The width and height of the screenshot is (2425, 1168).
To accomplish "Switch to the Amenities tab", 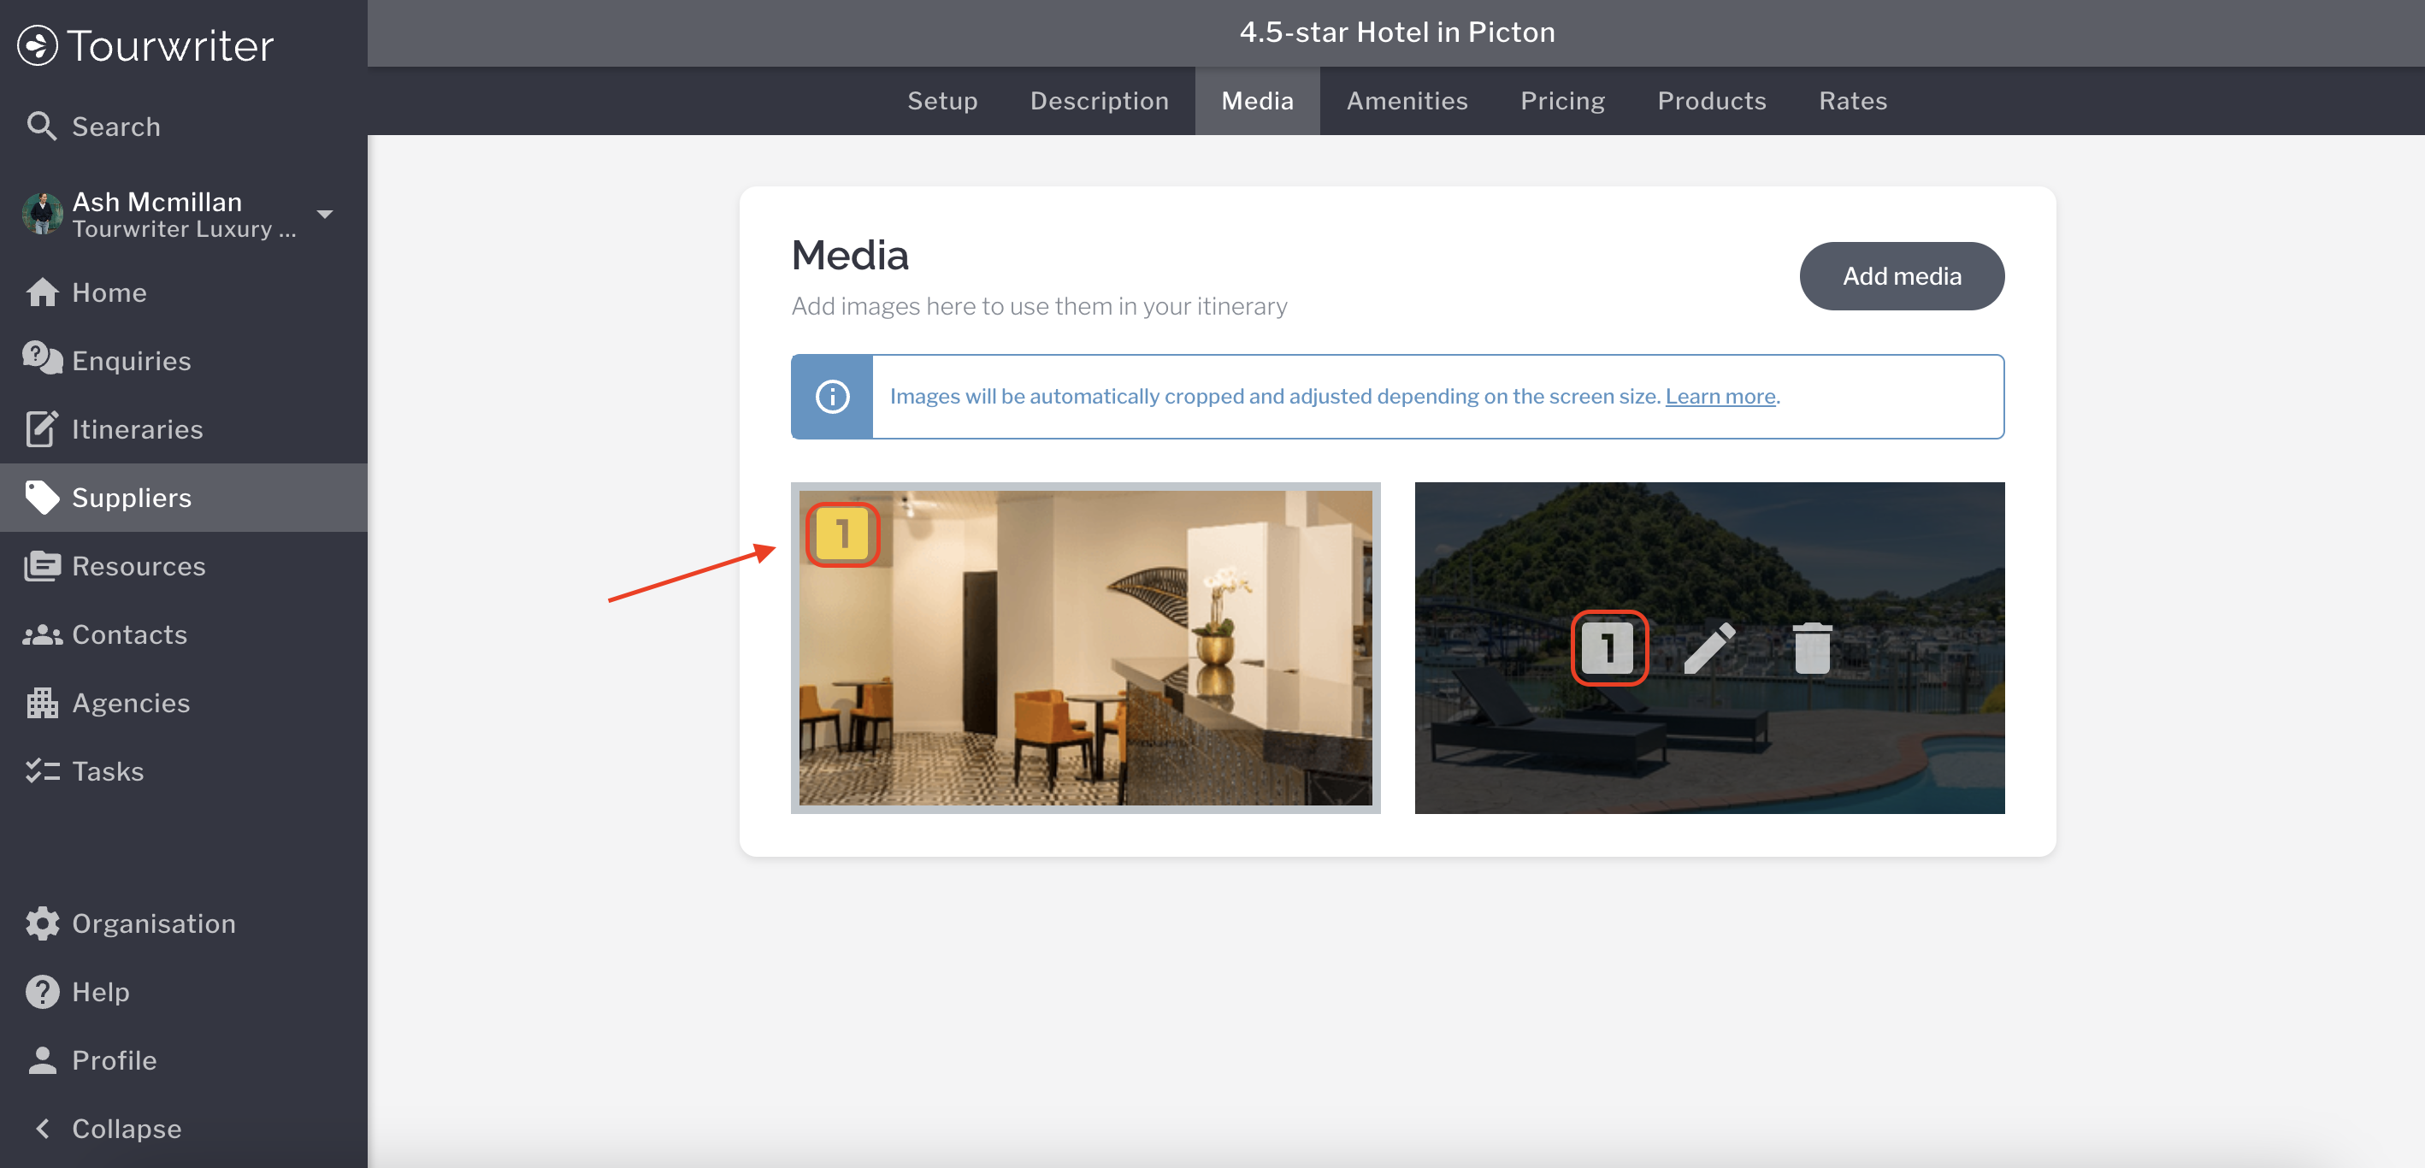I will click(1407, 101).
